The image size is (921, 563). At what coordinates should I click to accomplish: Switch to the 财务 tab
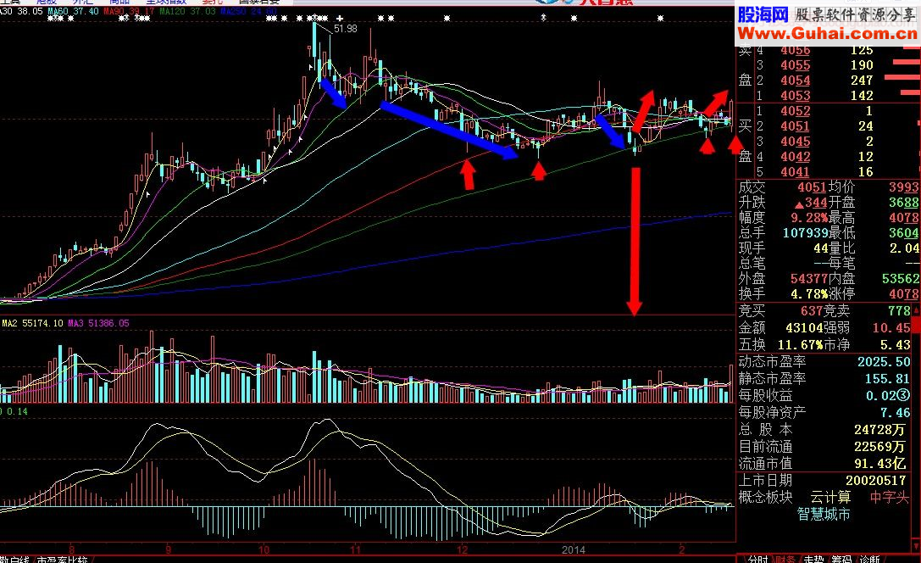coord(785,559)
